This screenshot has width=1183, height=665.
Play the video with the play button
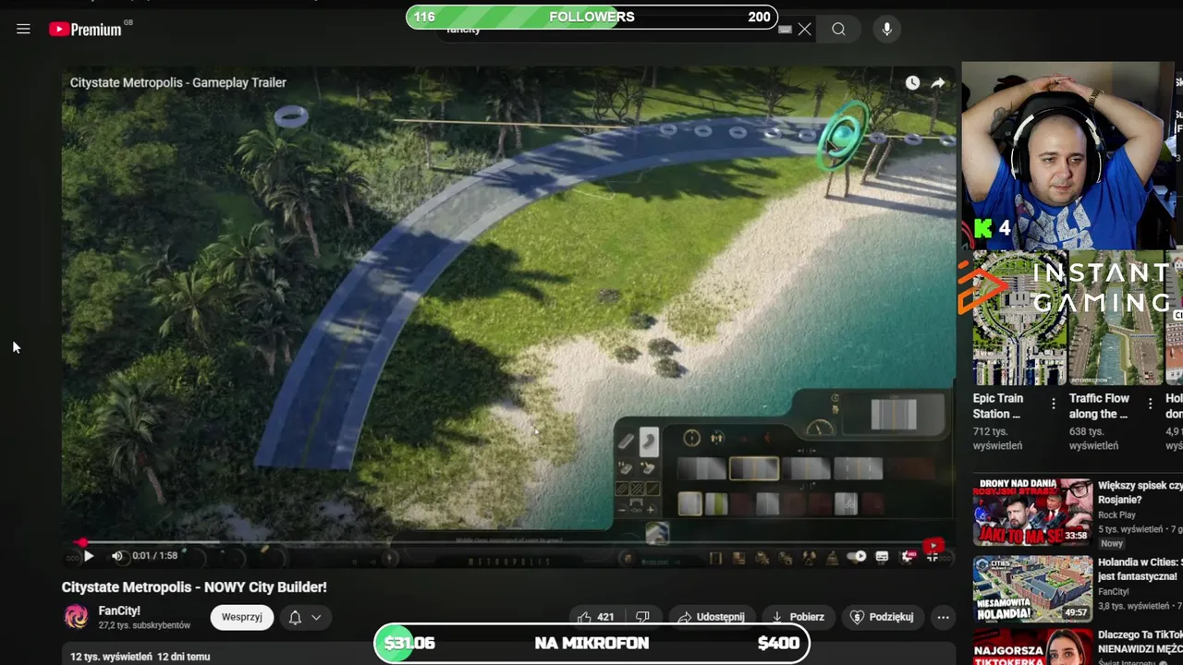(x=88, y=556)
